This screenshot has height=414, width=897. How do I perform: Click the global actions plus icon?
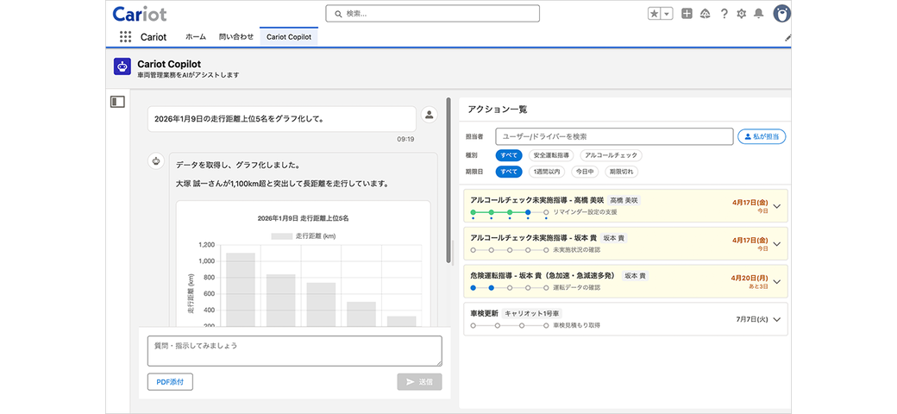687,14
